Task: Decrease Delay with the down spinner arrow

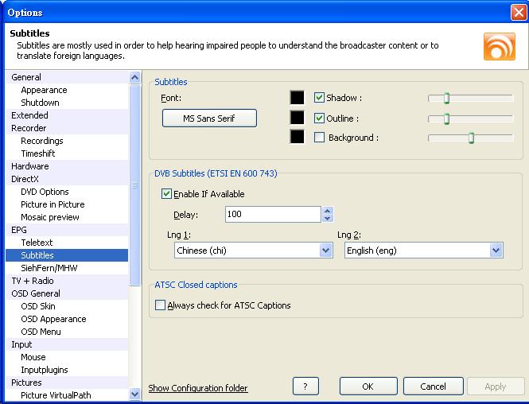Action: pyautogui.click(x=327, y=218)
